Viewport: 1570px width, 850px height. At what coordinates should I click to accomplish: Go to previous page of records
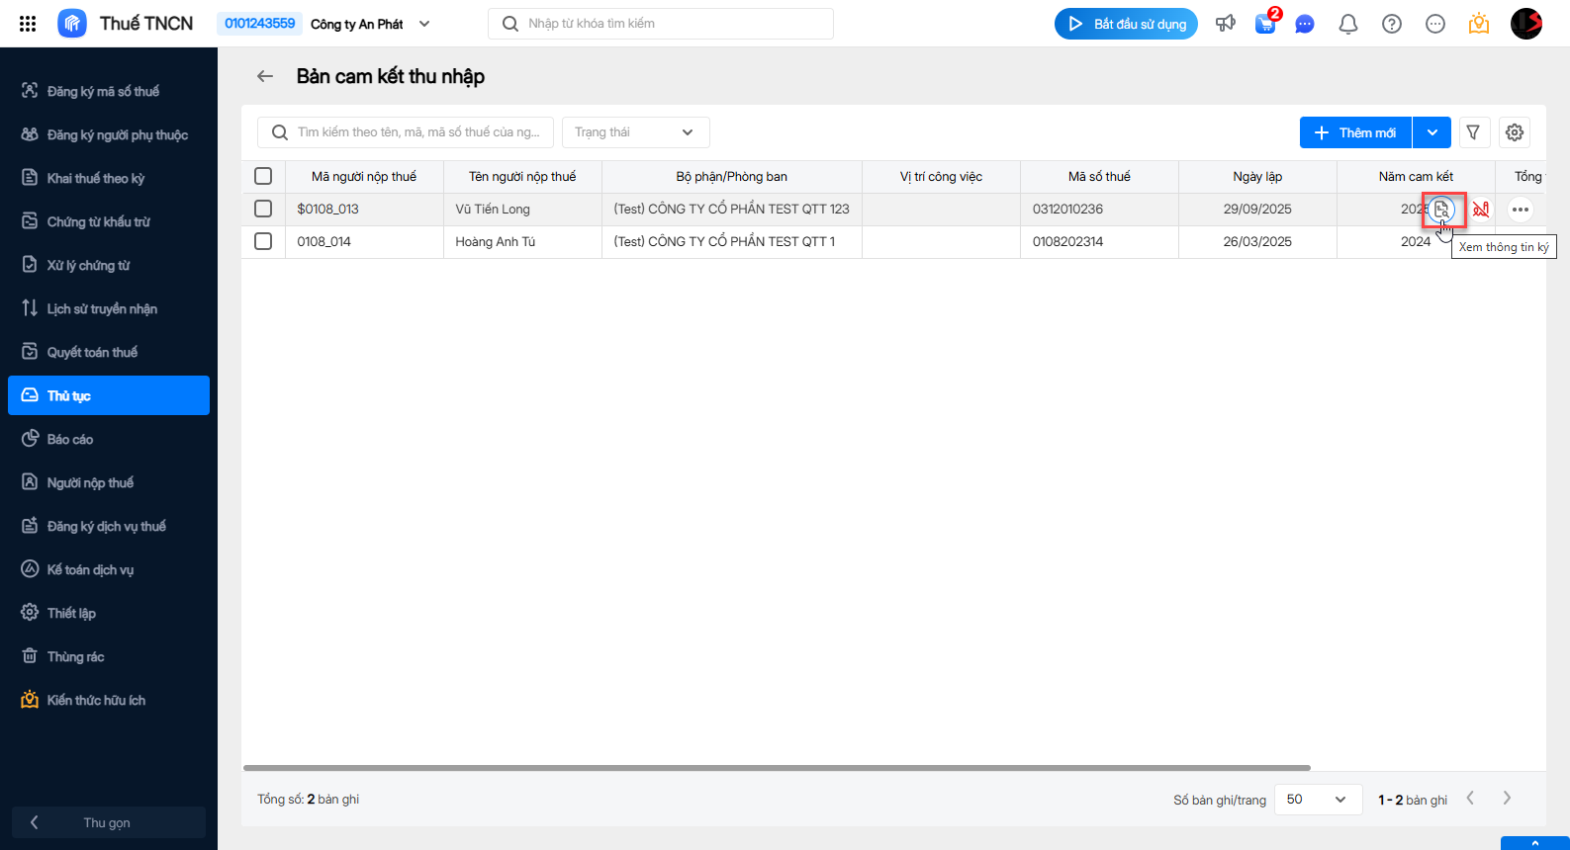tap(1471, 799)
